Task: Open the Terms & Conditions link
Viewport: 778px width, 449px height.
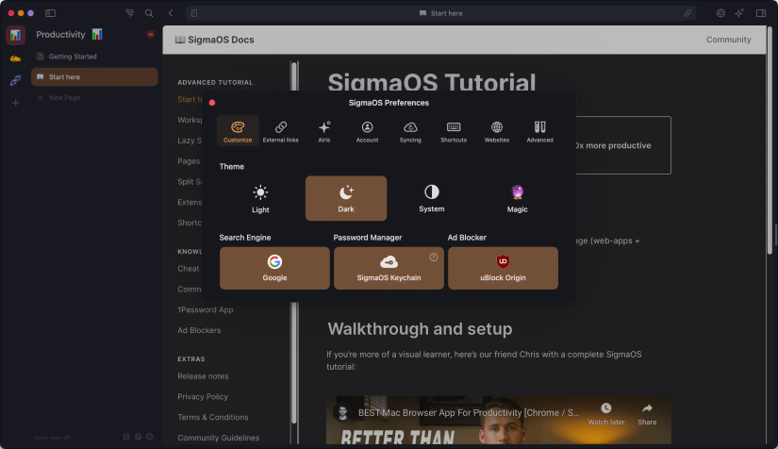Action: (213, 417)
